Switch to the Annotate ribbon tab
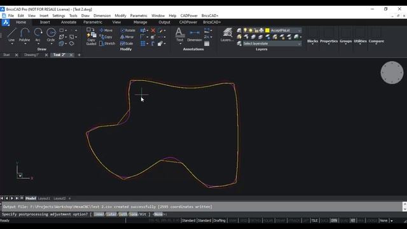This screenshot has width=407, height=229. coord(69,22)
